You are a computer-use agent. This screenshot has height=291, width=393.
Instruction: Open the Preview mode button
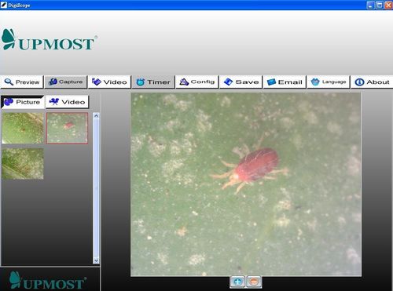point(22,82)
